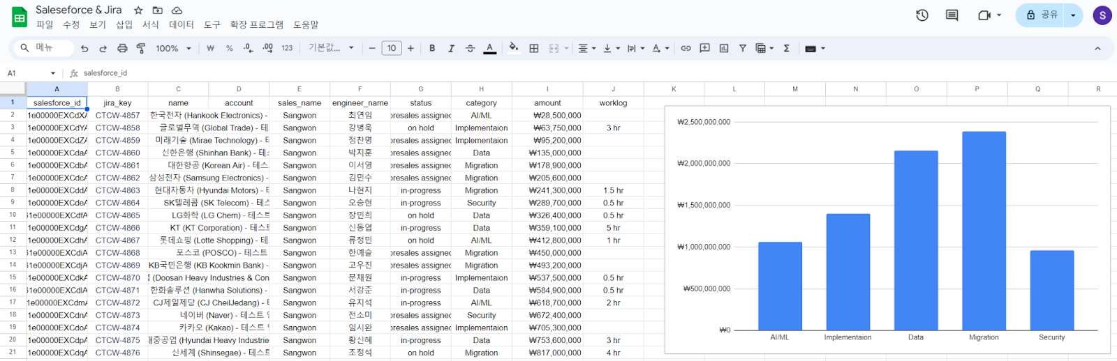The width and height of the screenshot is (1117, 361).
Task: Collapse the toolbar with up chevron
Action: click(1097, 48)
